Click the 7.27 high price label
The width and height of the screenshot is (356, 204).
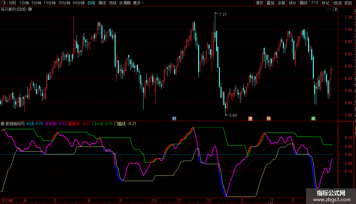[x=223, y=14]
